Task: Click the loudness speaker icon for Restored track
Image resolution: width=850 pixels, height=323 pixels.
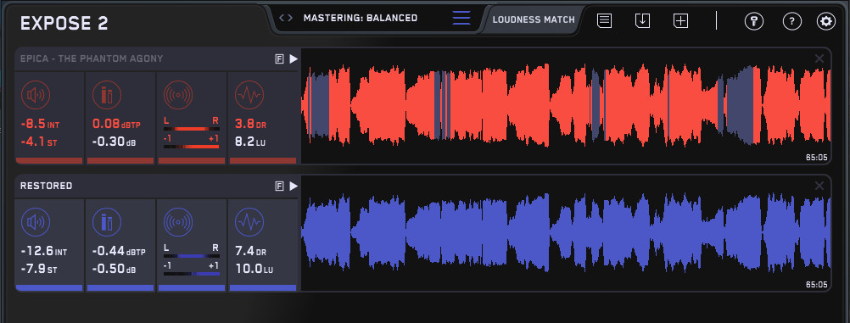Action: tap(36, 222)
